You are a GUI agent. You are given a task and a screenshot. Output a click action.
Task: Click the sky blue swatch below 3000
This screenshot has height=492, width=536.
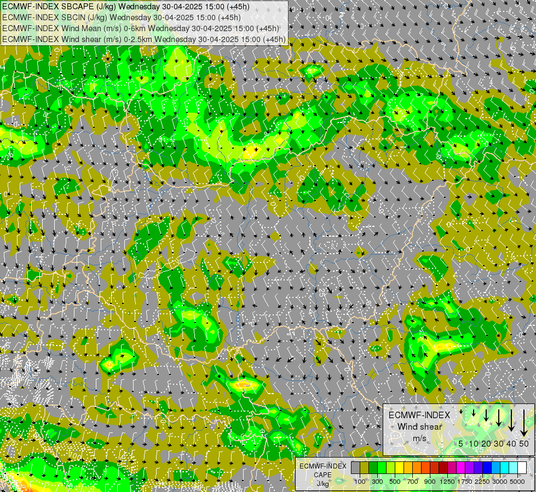click(x=496, y=468)
